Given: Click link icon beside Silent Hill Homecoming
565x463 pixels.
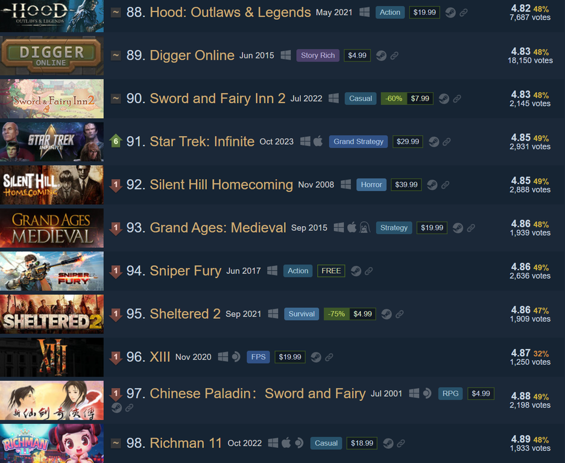Looking at the screenshot, I should coord(446,185).
